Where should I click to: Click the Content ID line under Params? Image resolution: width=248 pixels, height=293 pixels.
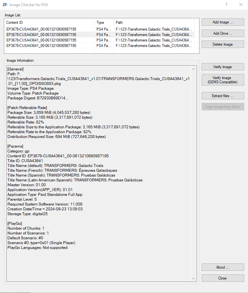58,156
